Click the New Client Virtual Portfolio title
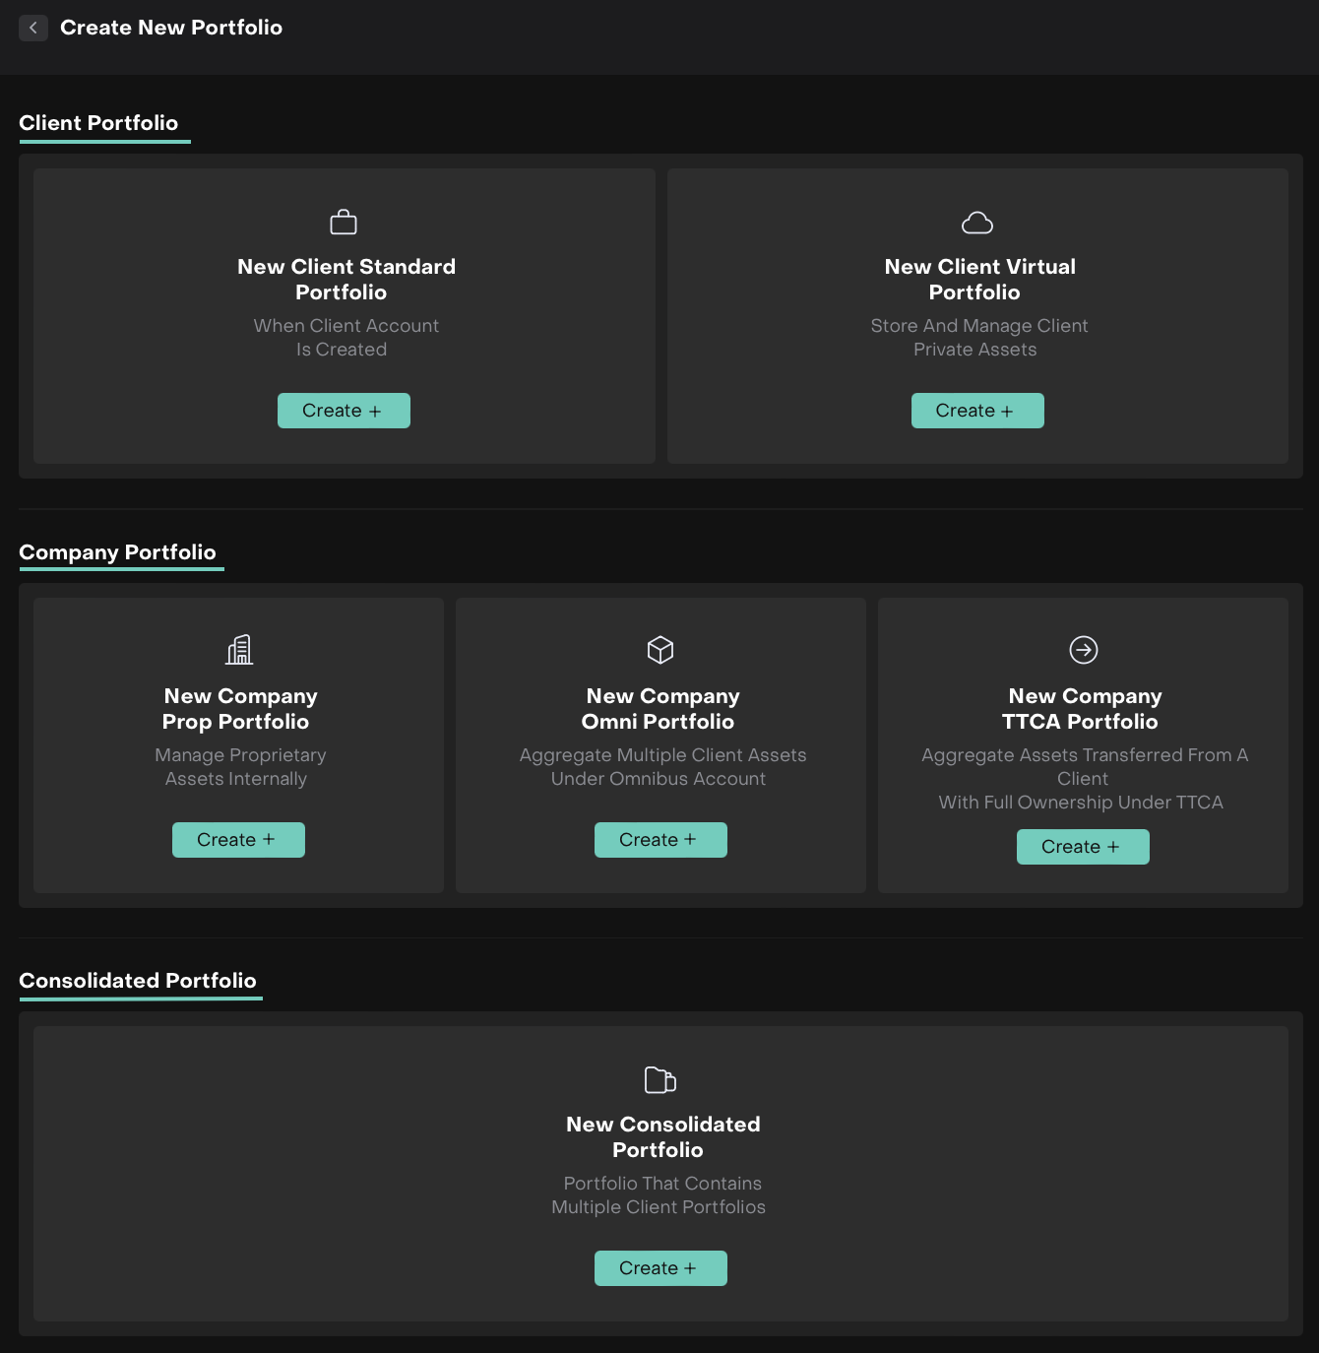1319x1353 pixels. pyautogui.click(x=978, y=280)
